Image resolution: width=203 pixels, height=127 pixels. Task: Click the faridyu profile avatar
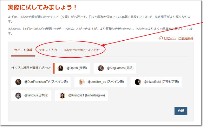coord(18,95)
